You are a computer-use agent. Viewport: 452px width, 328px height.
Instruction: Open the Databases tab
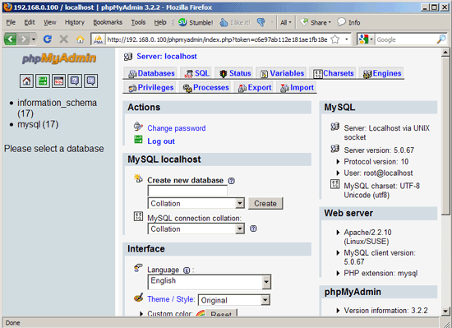(151, 73)
